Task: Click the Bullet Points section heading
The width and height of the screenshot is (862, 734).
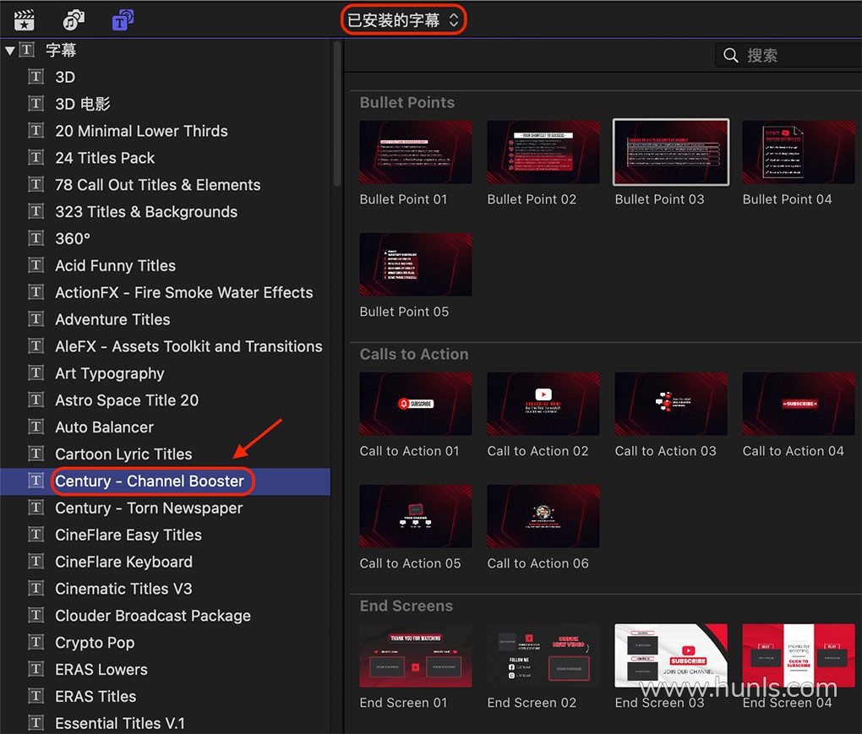Action: [406, 103]
